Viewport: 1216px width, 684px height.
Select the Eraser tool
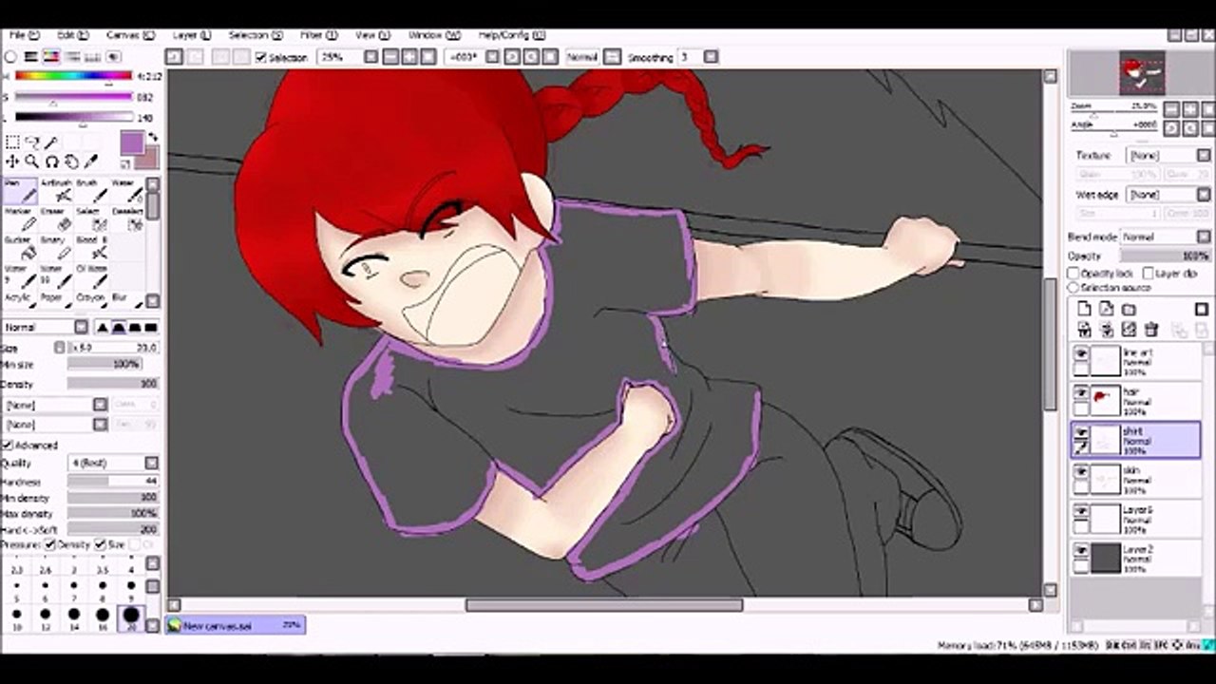(x=56, y=219)
